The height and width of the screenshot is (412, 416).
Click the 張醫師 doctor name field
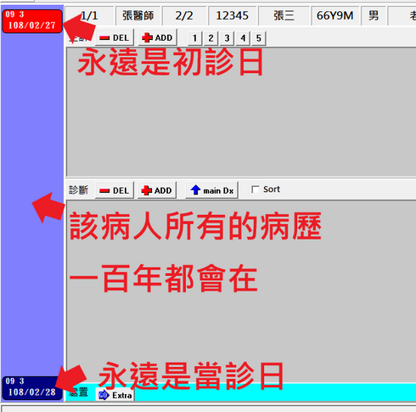click(x=138, y=15)
